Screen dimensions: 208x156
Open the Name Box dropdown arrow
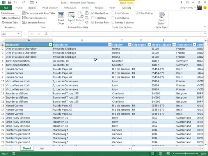tap(18, 34)
